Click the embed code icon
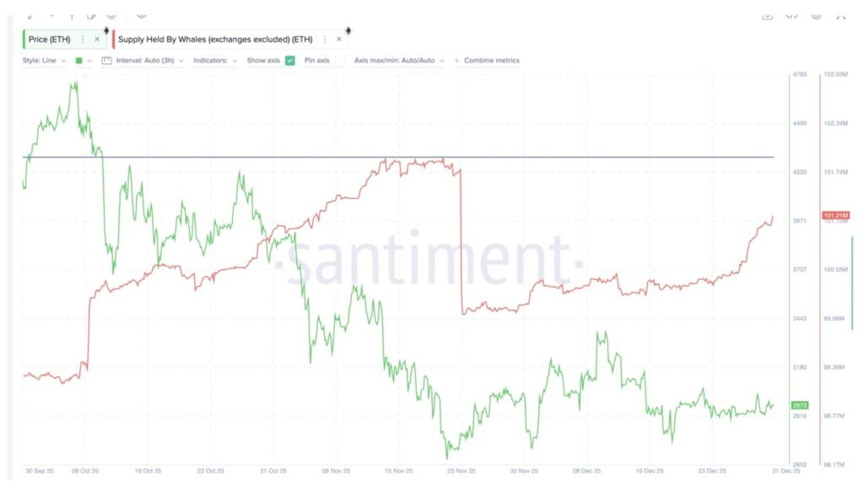This screenshot has width=864, height=485. 791,15
